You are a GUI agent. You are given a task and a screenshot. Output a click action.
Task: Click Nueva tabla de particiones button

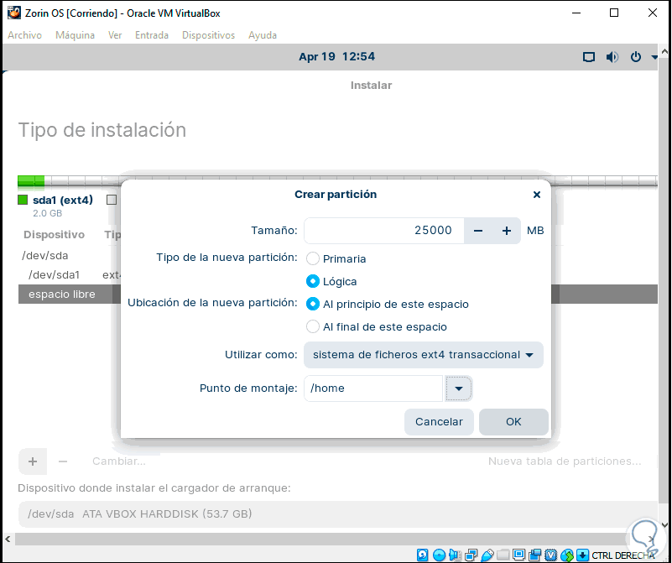click(x=565, y=461)
